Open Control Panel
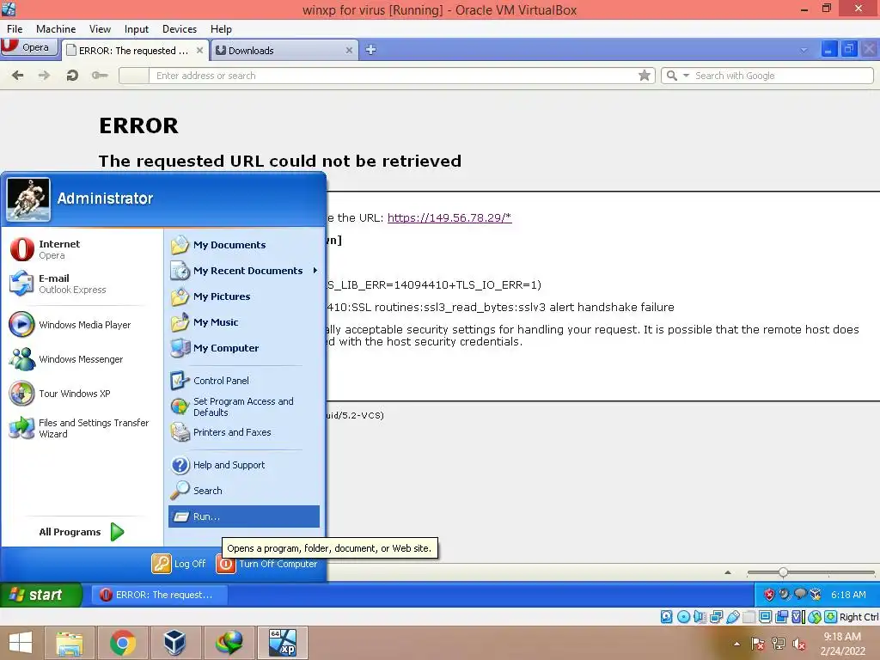 click(243, 381)
